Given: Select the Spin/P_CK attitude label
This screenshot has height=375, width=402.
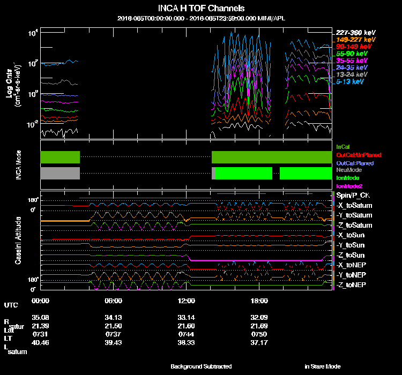Looking at the screenshot, I should [352, 196].
